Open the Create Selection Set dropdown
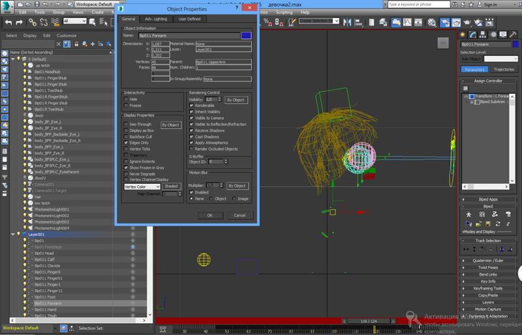 [319, 21]
